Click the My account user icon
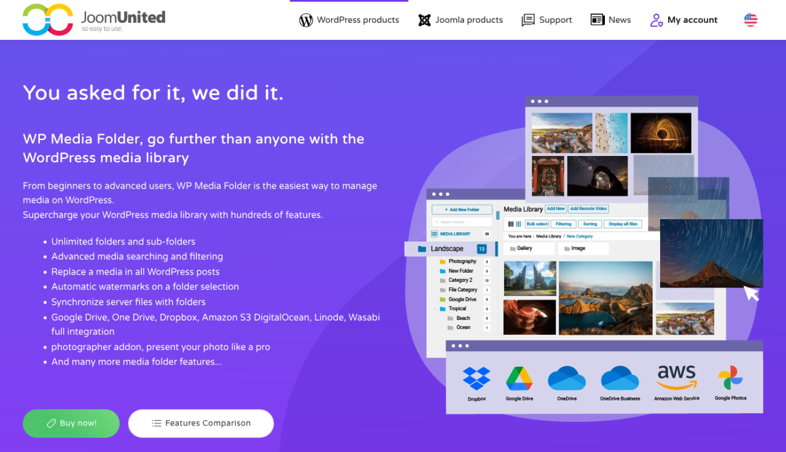The width and height of the screenshot is (786, 452). coord(656,20)
